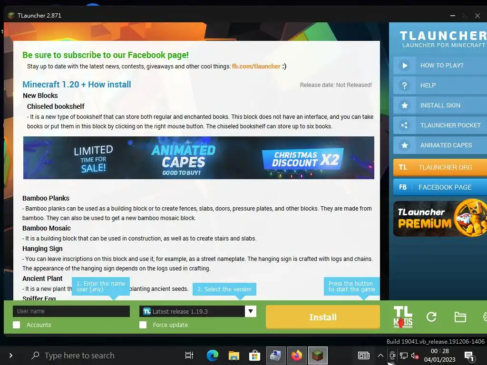Click the TL logo in version dropdown
The width and height of the screenshot is (487, 365).
pos(147,311)
